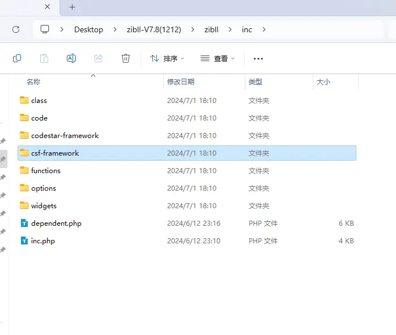Click the Paste clipboard icon

[x=44, y=58]
